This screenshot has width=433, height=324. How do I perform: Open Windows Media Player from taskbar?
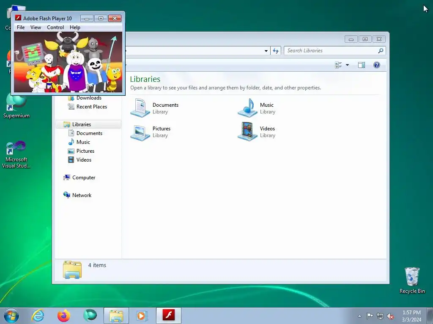coord(142,316)
